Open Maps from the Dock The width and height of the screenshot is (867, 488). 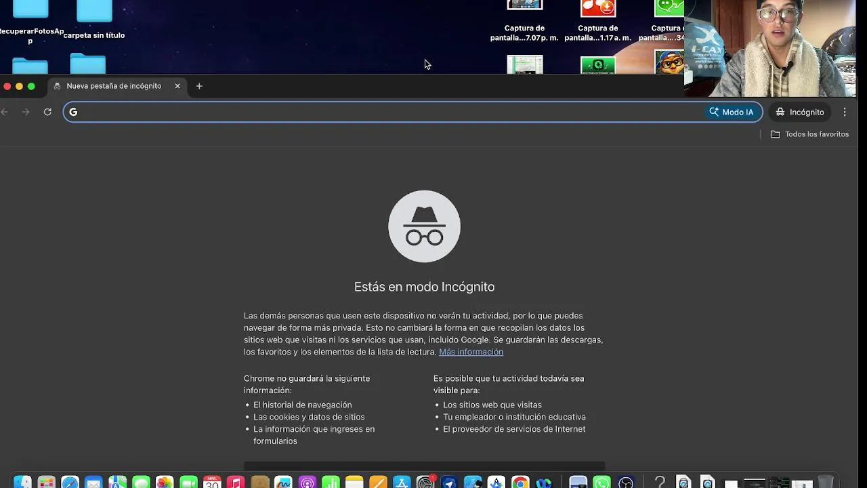[x=117, y=483]
